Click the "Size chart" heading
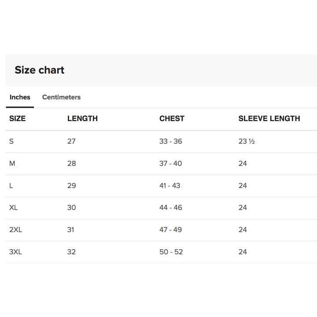317x317 pixels. [40, 70]
